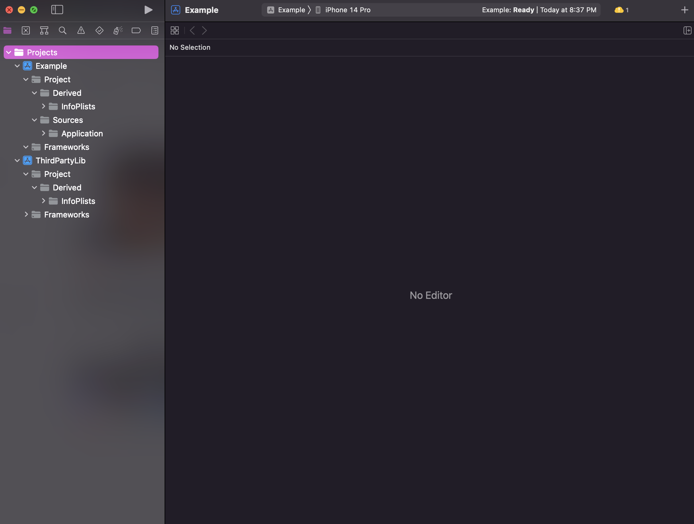Open the Test navigator diamond icon
694x524 pixels.
point(99,30)
